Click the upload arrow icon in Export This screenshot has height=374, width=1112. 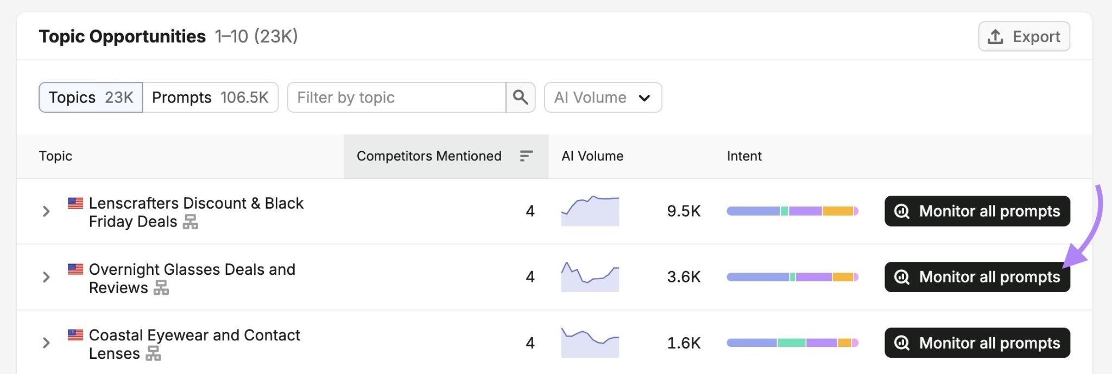click(995, 36)
